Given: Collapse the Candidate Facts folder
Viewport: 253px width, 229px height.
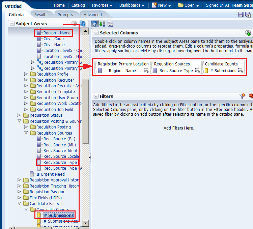Looking at the screenshot, I should (x=19, y=203).
